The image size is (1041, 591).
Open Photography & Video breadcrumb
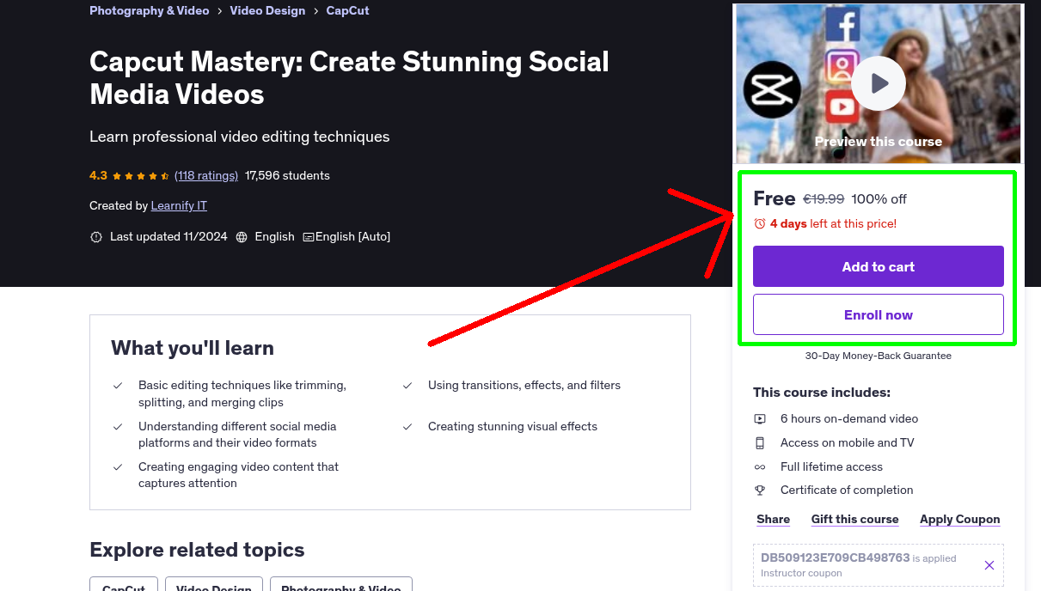click(150, 11)
